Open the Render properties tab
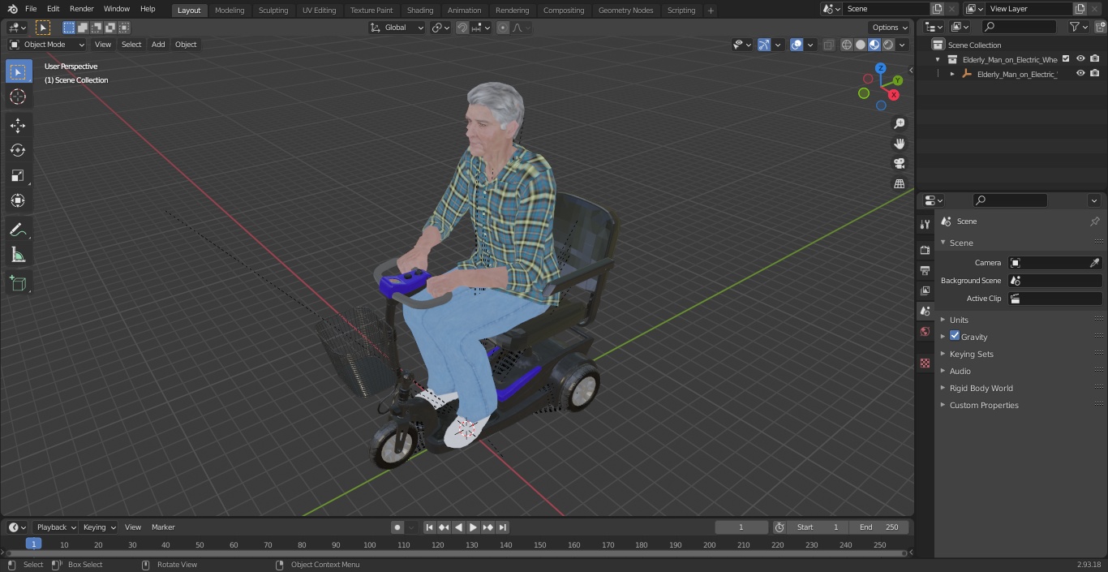The image size is (1108, 572). [x=925, y=250]
